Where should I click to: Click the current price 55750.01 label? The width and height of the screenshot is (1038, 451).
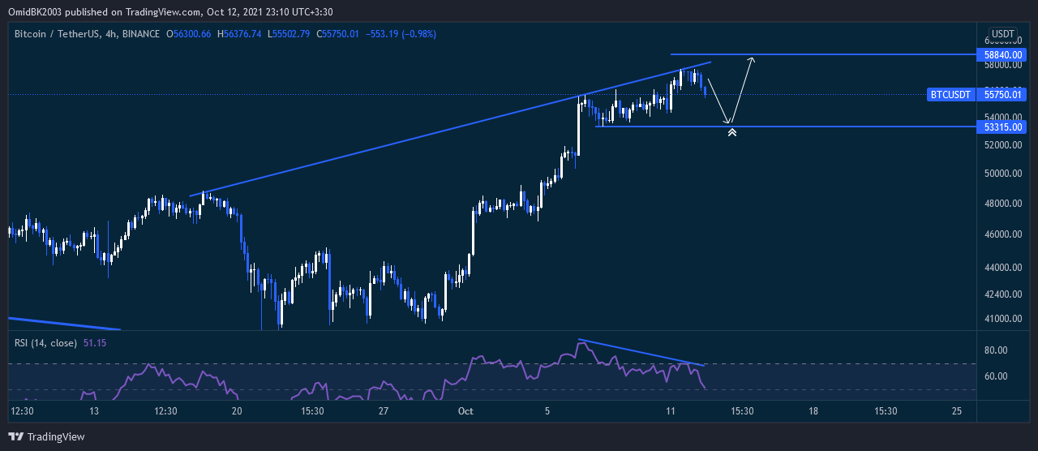[1004, 94]
